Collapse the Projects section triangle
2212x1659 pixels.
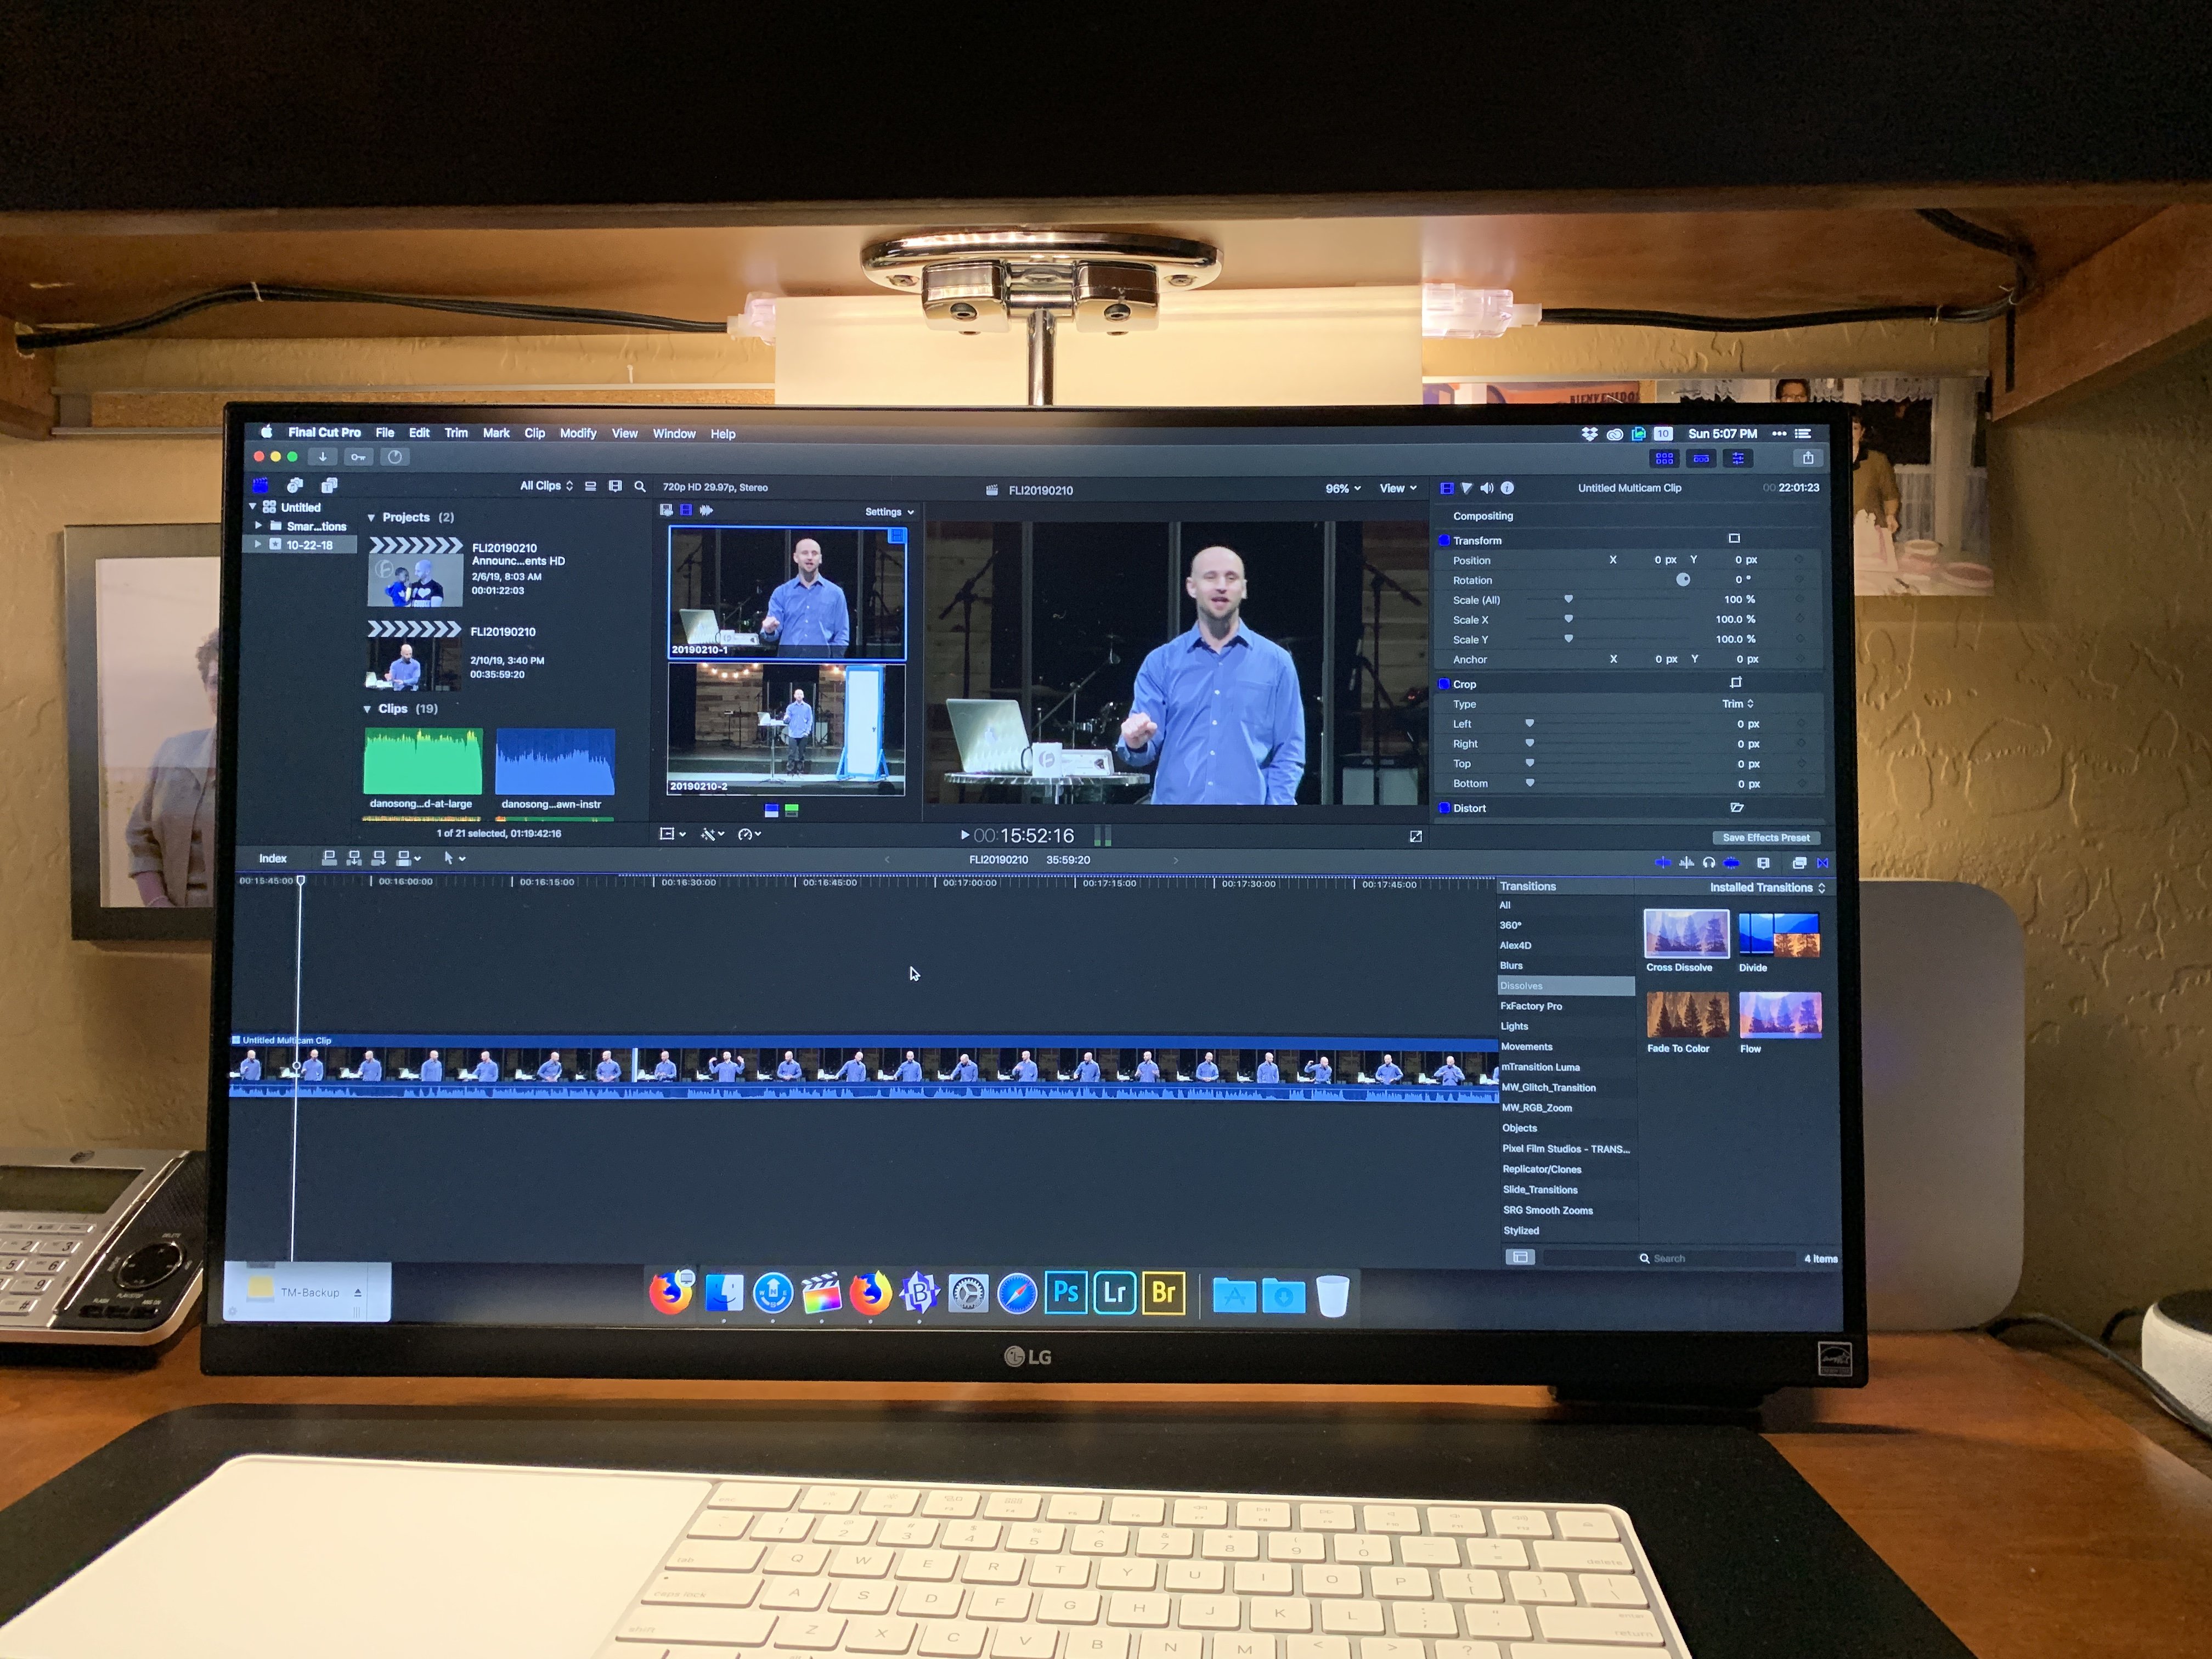[371, 518]
